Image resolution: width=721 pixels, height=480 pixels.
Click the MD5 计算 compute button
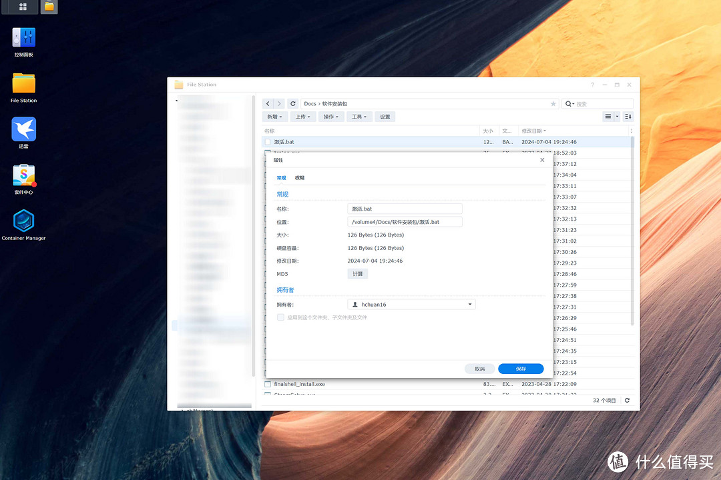[x=357, y=273]
